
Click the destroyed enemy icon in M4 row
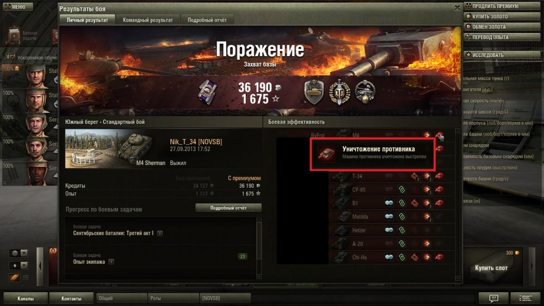point(439,135)
